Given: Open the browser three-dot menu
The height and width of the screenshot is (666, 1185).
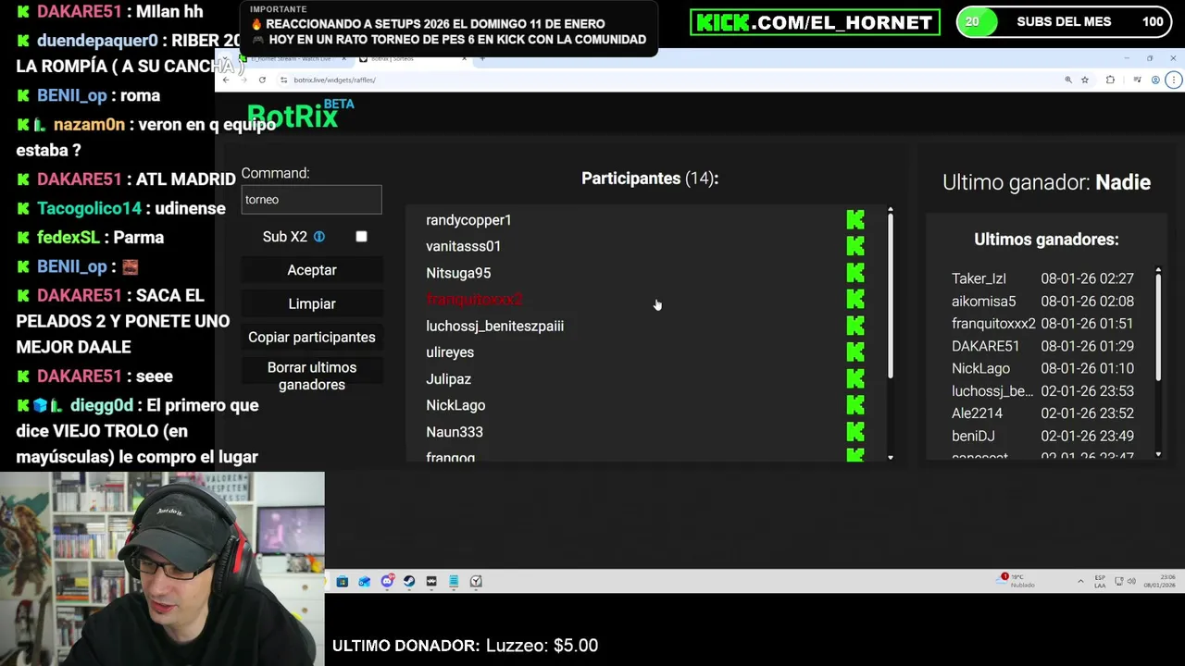Looking at the screenshot, I should [x=1174, y=80].
